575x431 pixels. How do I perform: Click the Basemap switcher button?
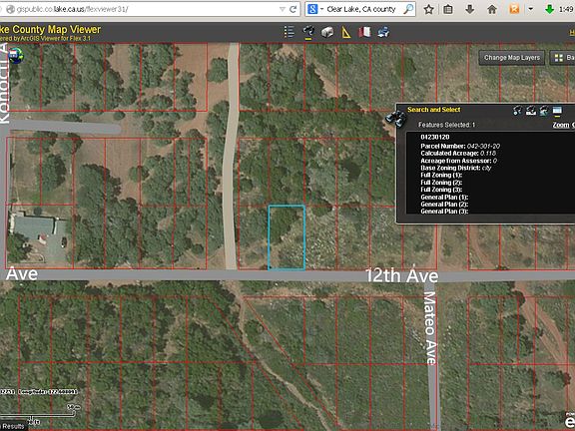[x=563, y=58]
